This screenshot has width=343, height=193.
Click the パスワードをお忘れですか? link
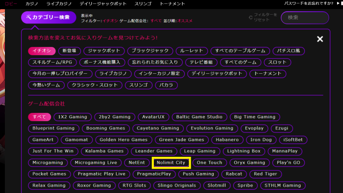(308, 3)
